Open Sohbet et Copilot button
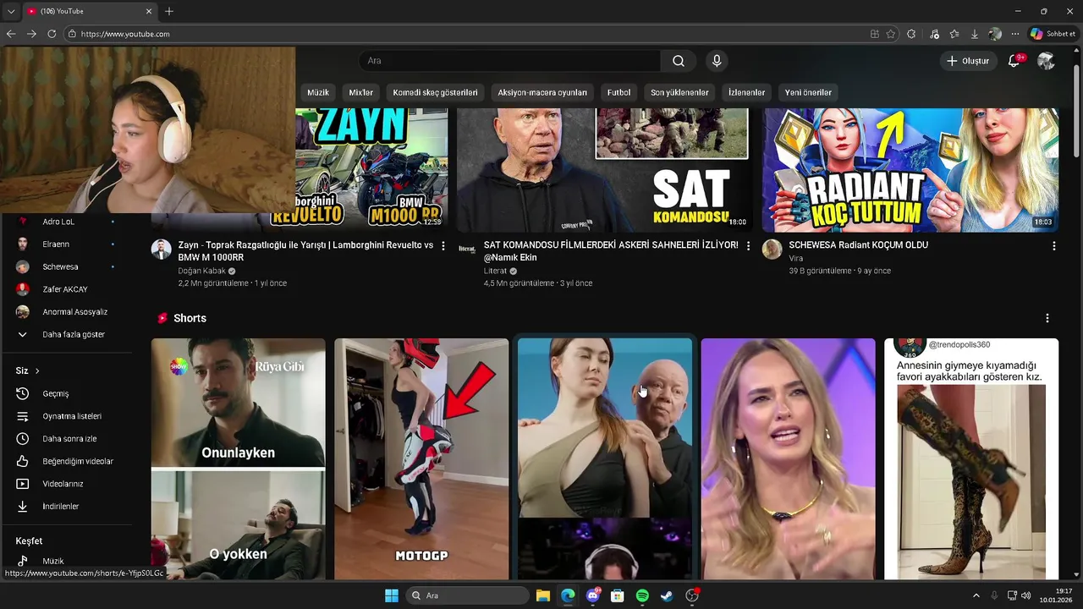This screenshot has height=609, width=1083. coord(1053,34)
